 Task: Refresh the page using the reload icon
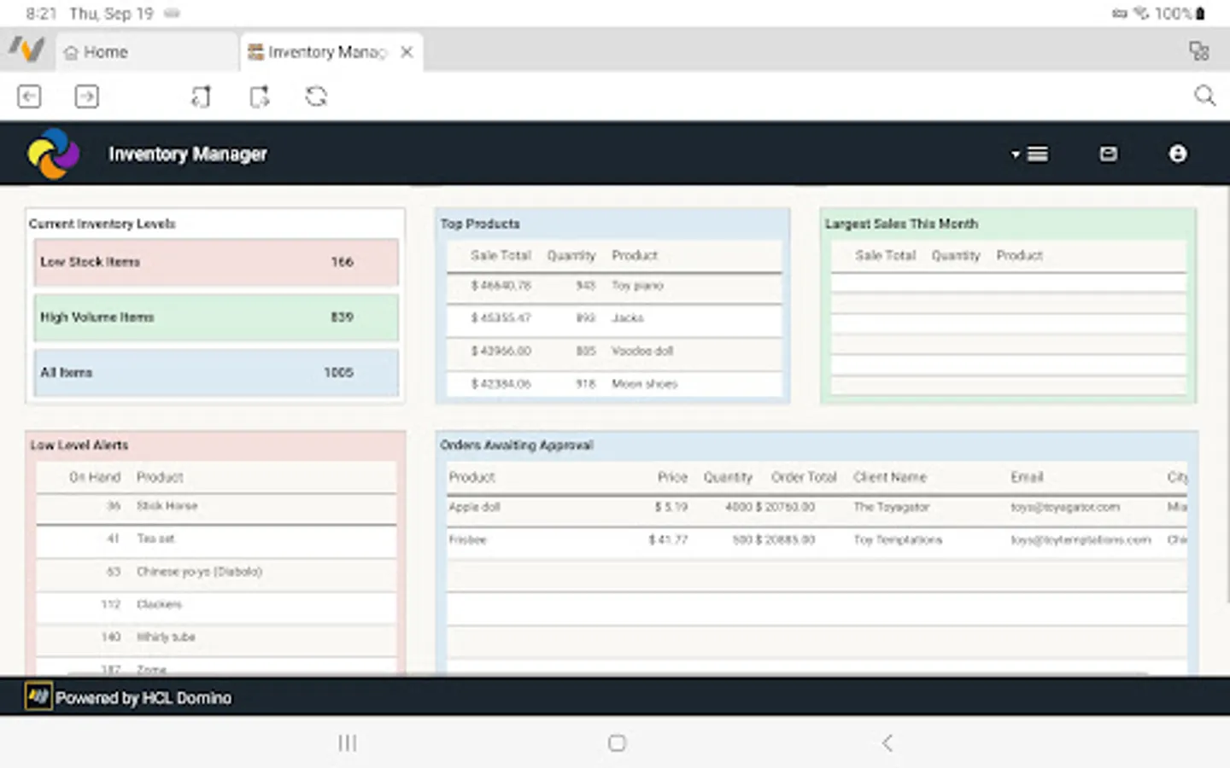pos(315,96)
